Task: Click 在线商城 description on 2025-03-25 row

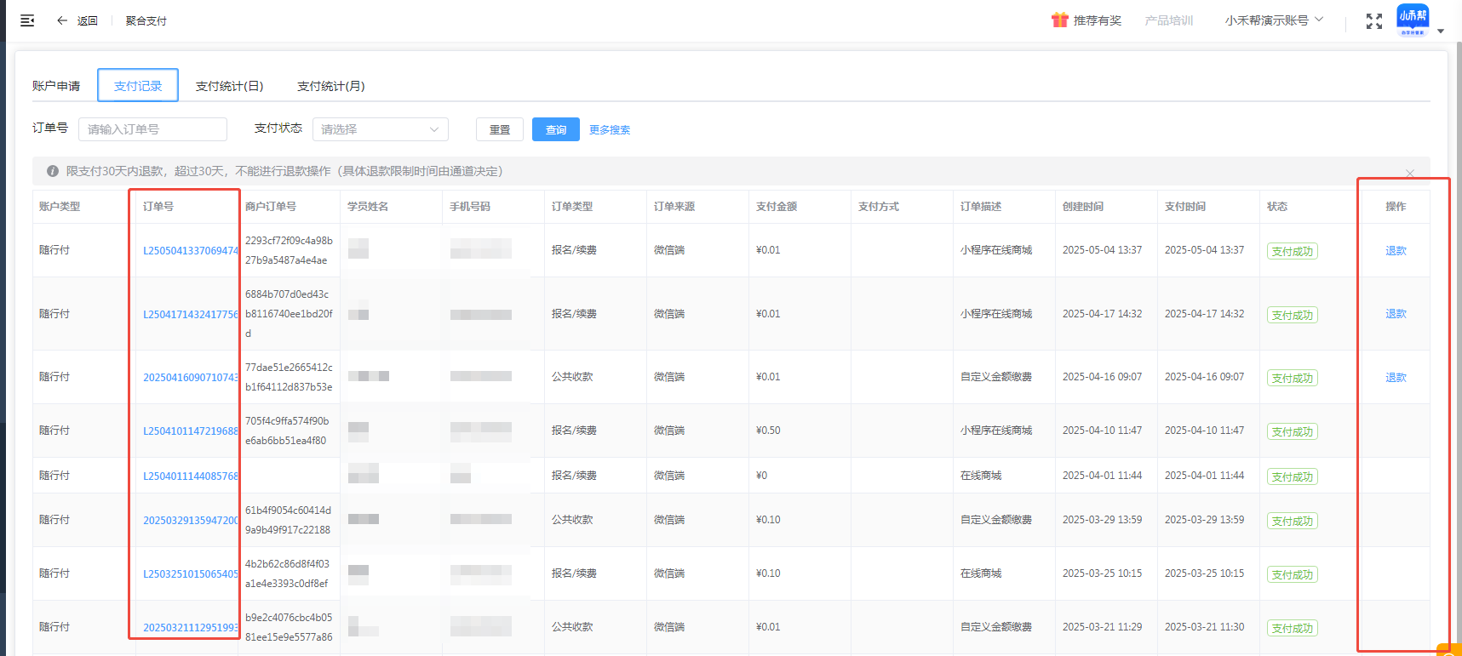Action: click(981, 573)
